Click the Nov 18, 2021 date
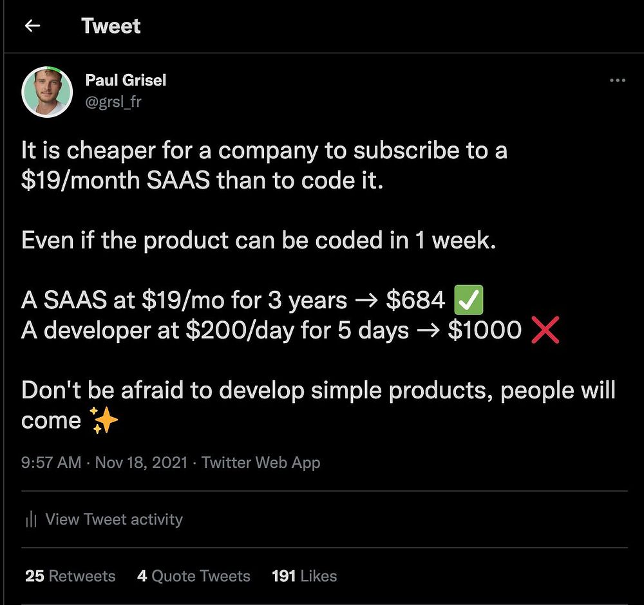The height and width of the screenshot is (605, 644). (x=142, y=463)
